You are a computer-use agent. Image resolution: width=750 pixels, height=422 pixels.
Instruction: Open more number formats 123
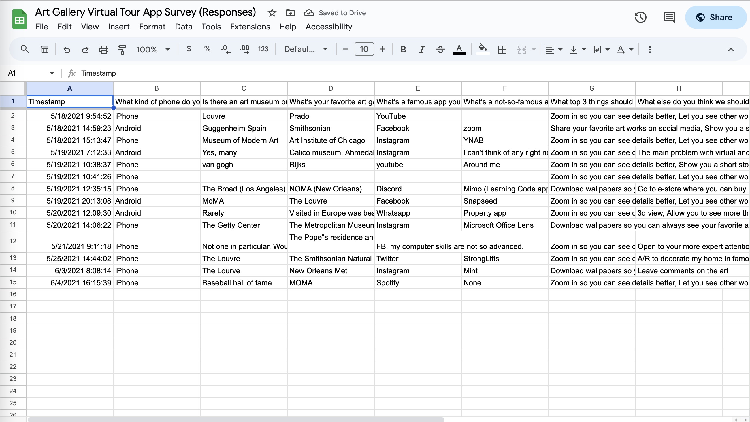263,49
